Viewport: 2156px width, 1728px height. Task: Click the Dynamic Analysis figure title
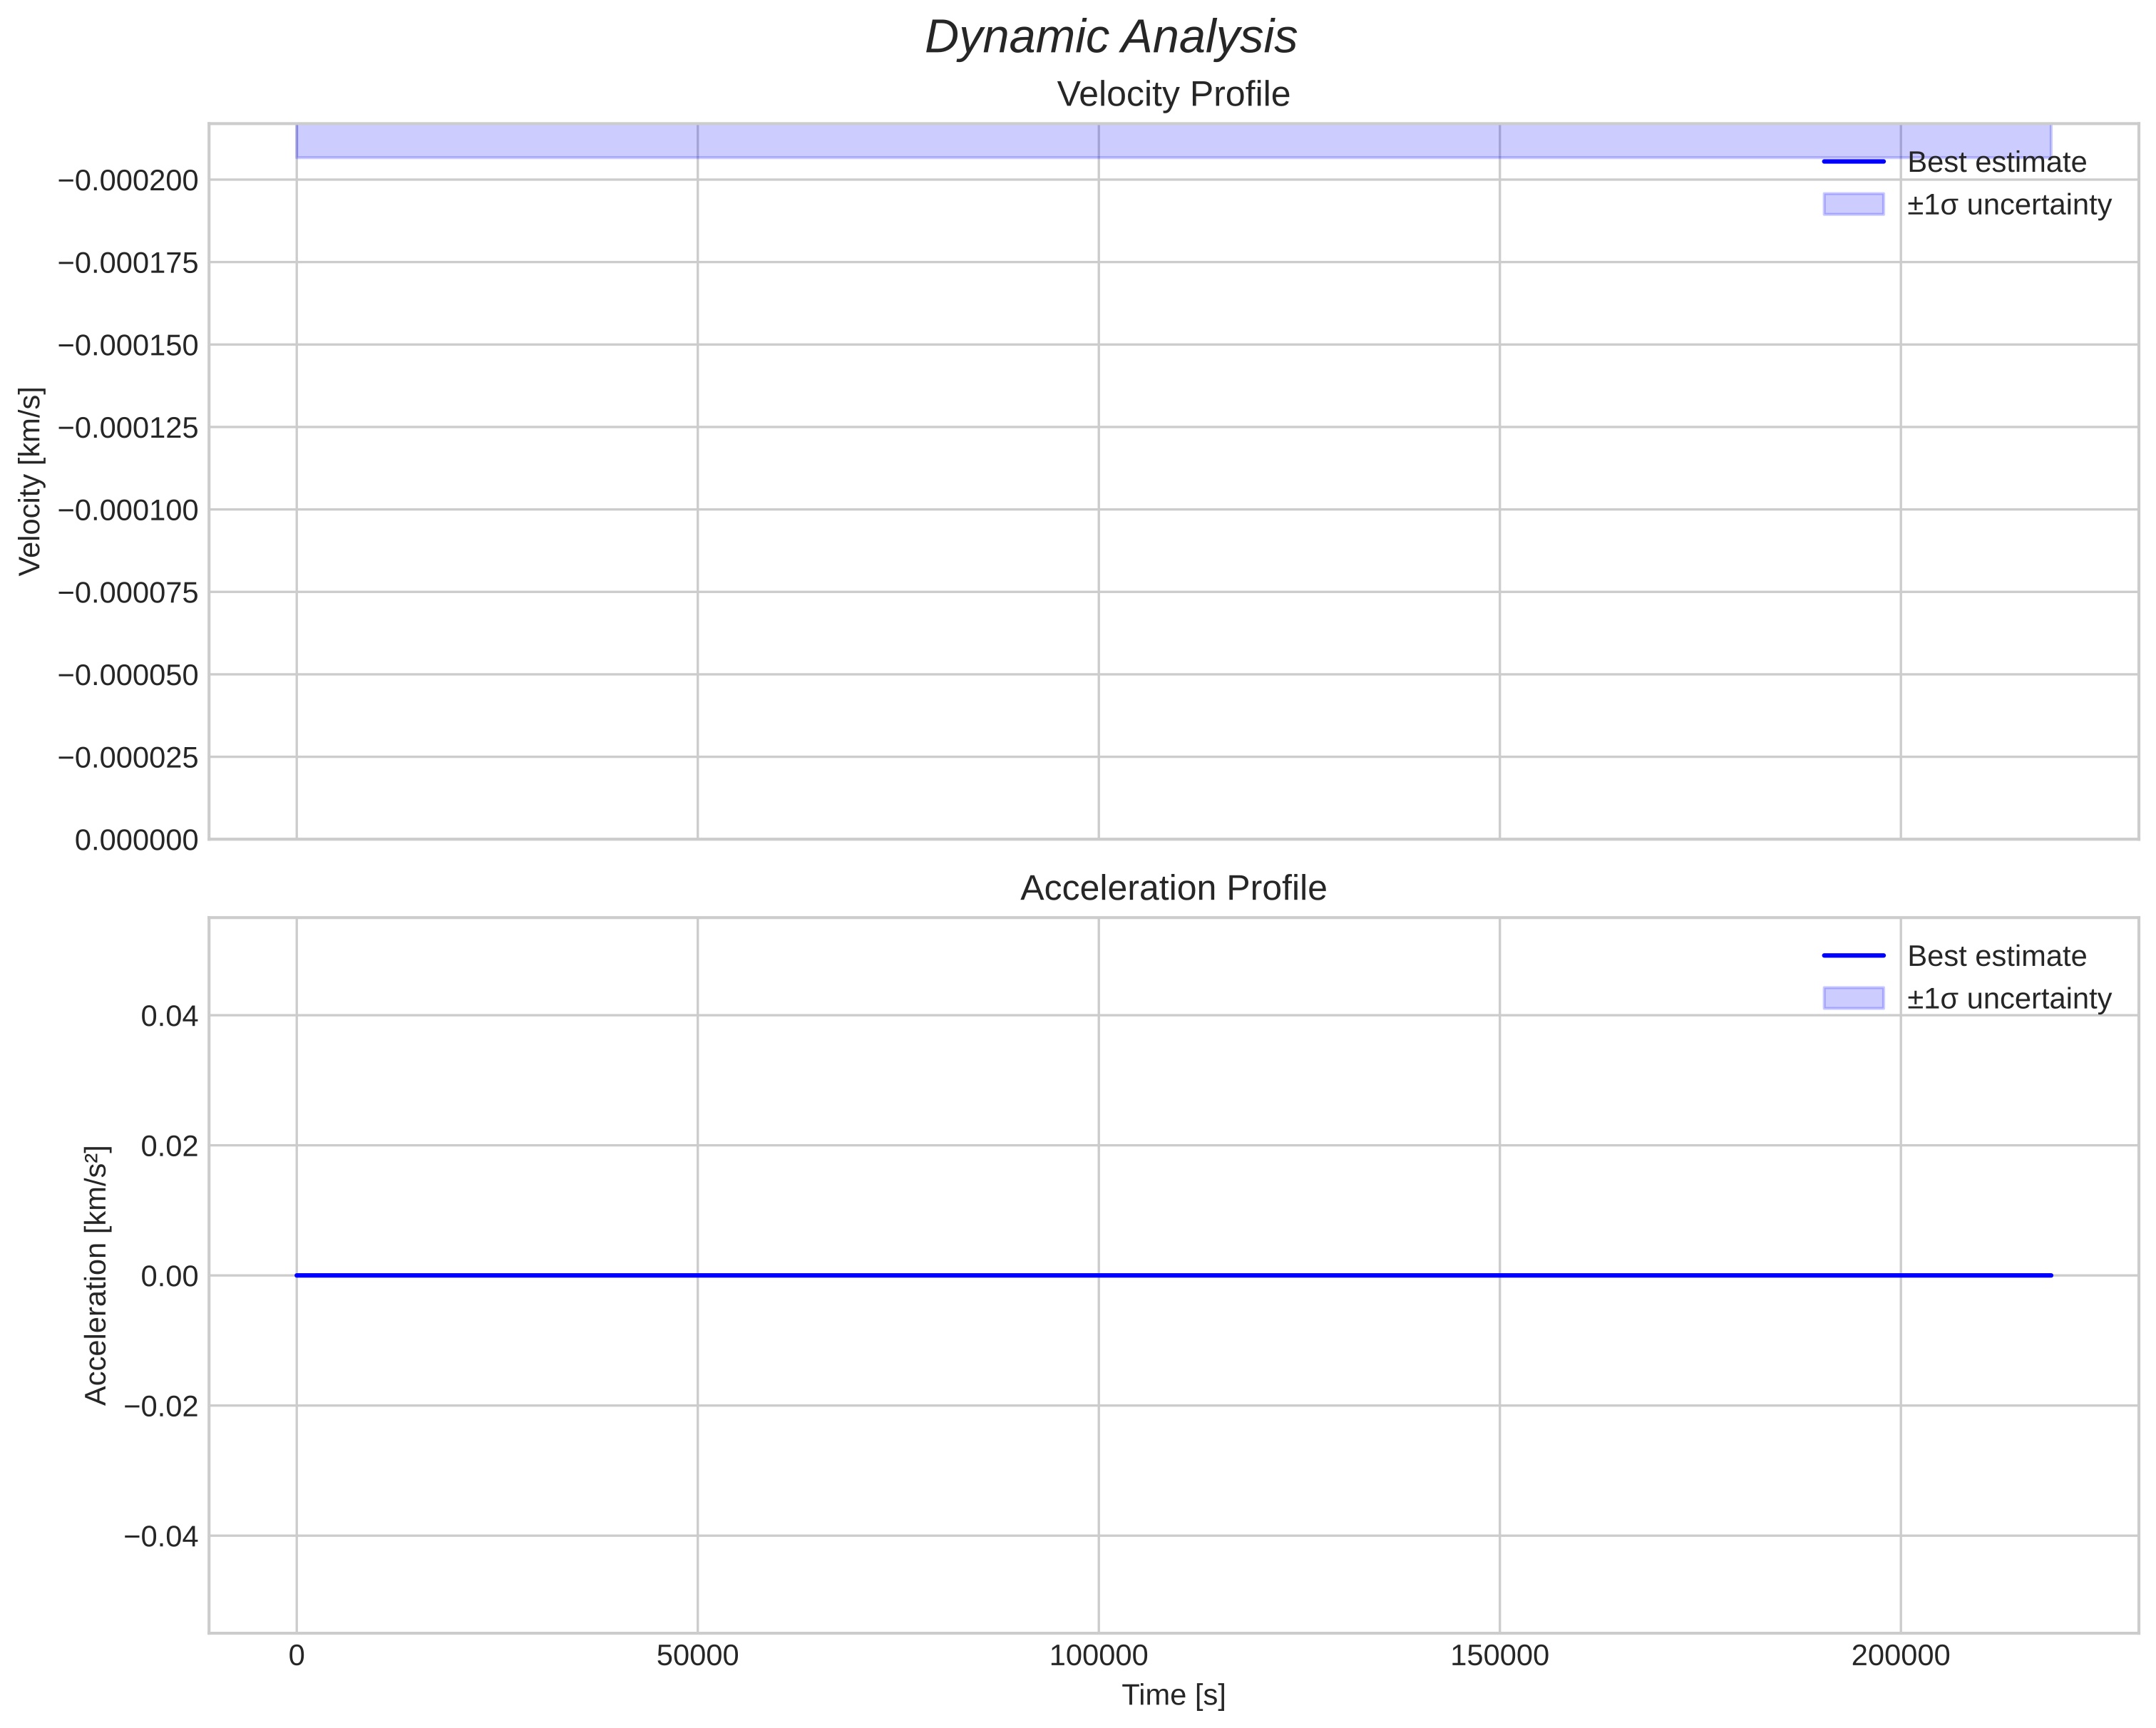pyautogui.click(x=1110, y=38)
